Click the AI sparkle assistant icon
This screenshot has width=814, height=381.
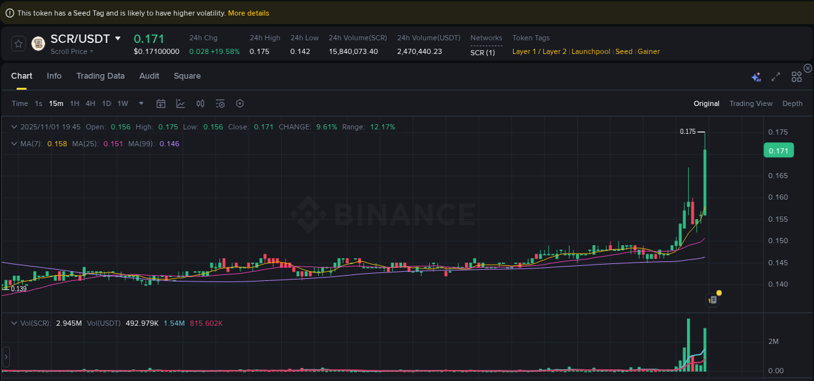point(756,77)
